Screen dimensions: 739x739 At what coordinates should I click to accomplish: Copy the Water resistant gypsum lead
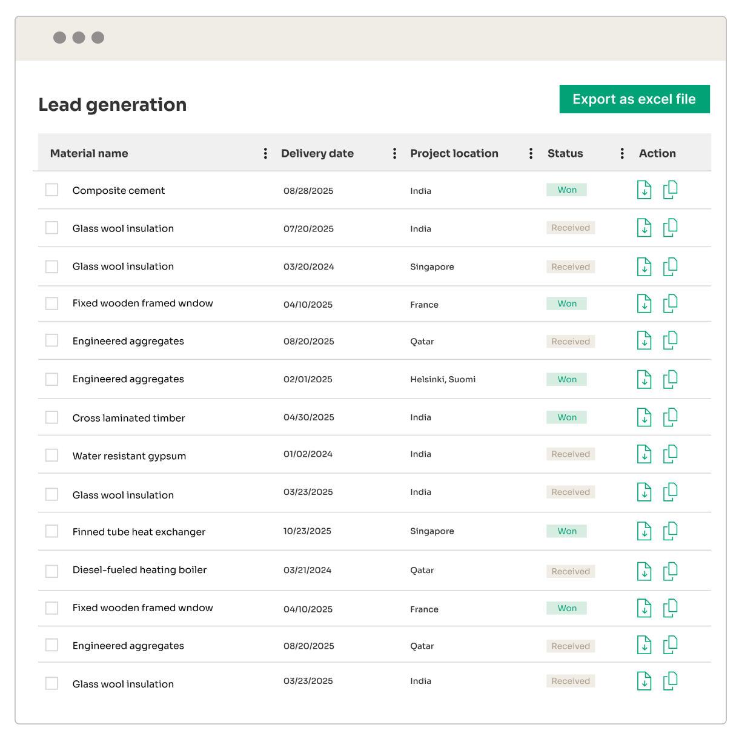click(x=670, y=454)
